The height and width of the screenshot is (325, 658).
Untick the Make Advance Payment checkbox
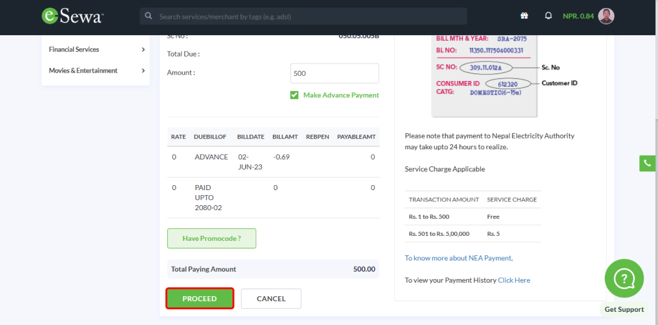(294, 95)
